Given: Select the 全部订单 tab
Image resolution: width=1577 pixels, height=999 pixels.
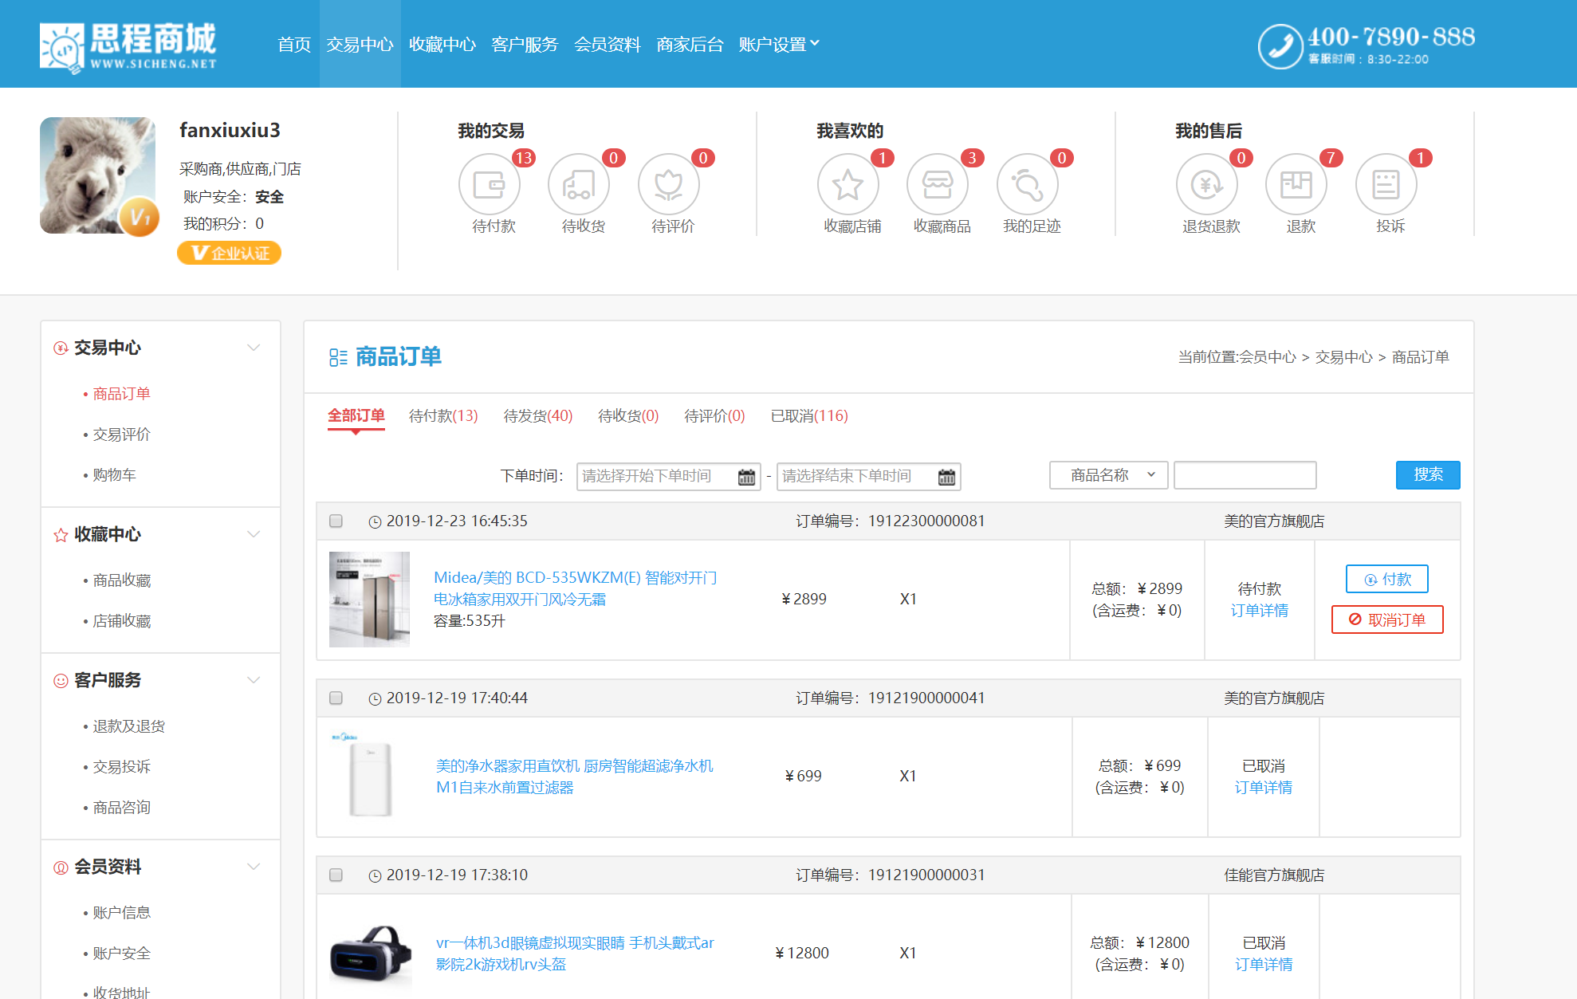Looking at the screenshot, I should tap(356, 415).
